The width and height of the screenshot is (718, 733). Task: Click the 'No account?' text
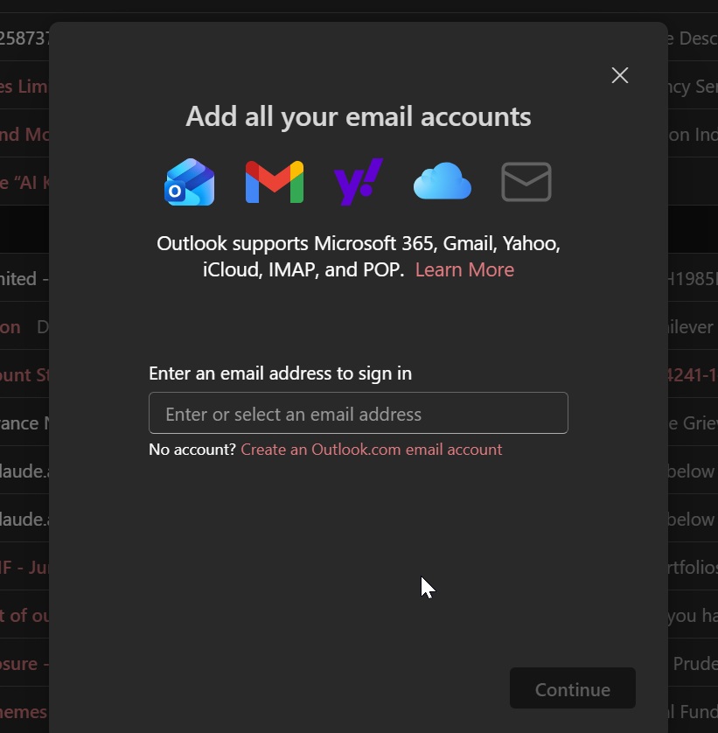[192, 450]
